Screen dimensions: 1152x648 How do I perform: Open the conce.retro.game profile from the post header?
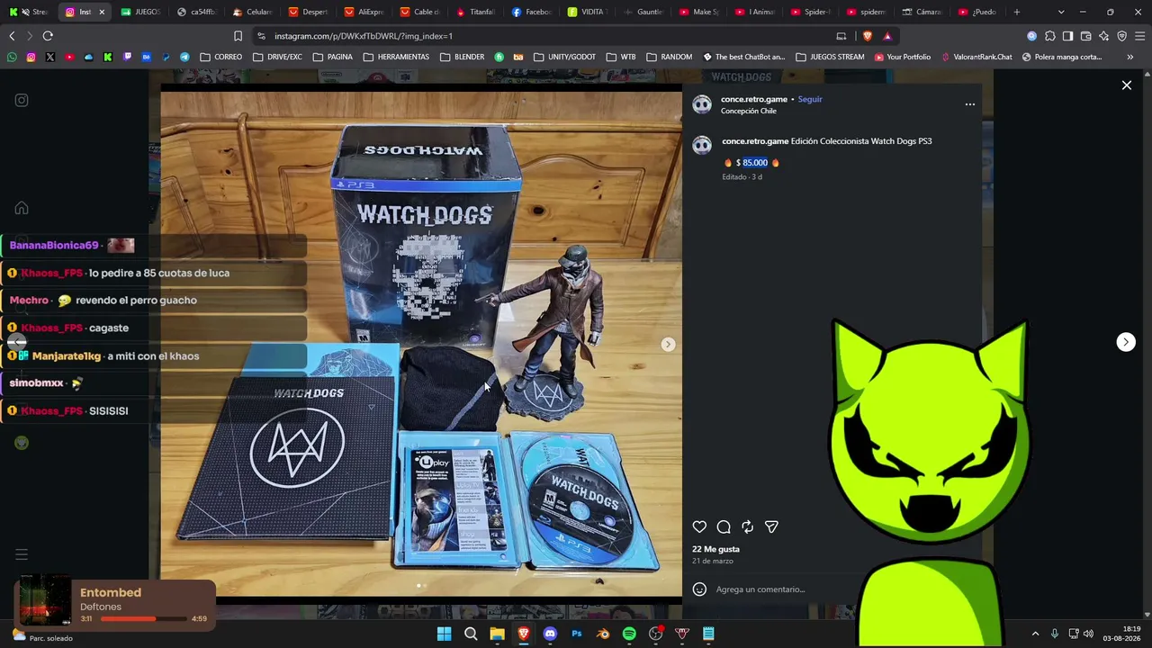click(754, 99)
